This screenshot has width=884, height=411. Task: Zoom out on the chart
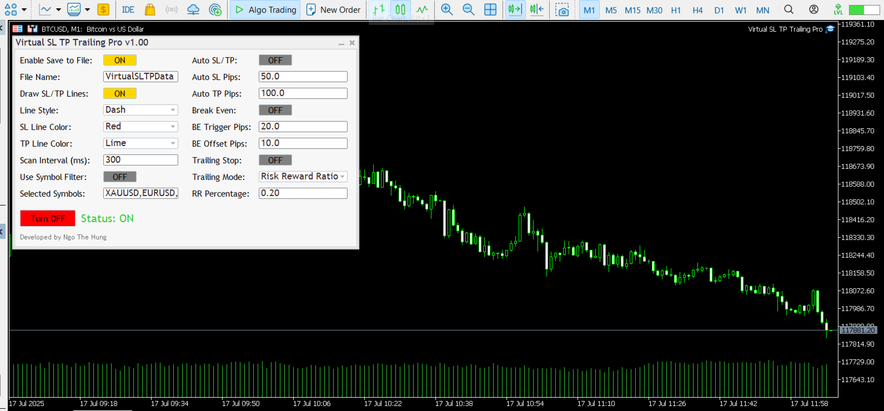pyautogui.click(x=469, y=9)
